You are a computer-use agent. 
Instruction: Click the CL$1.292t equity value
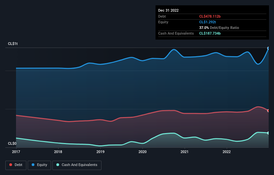[x=208, y=22]
